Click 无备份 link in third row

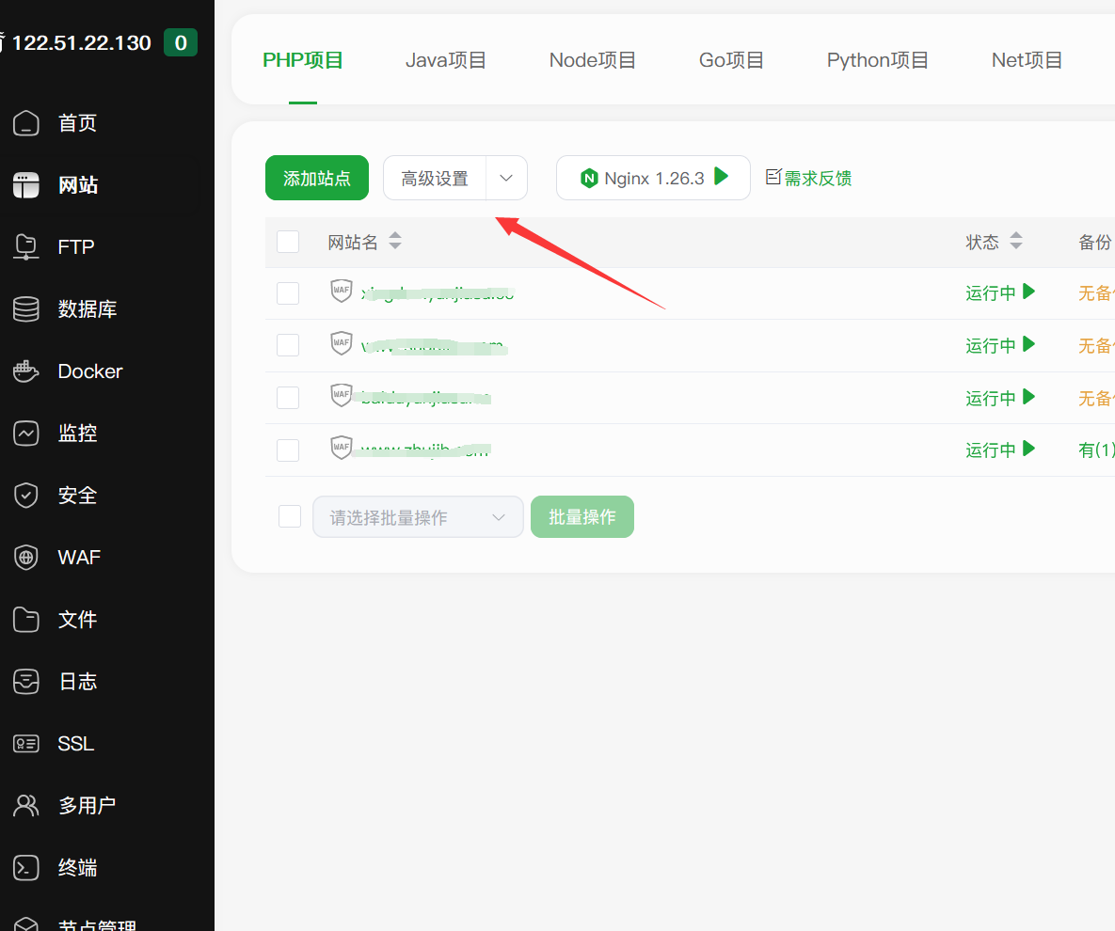[1096, 398]
